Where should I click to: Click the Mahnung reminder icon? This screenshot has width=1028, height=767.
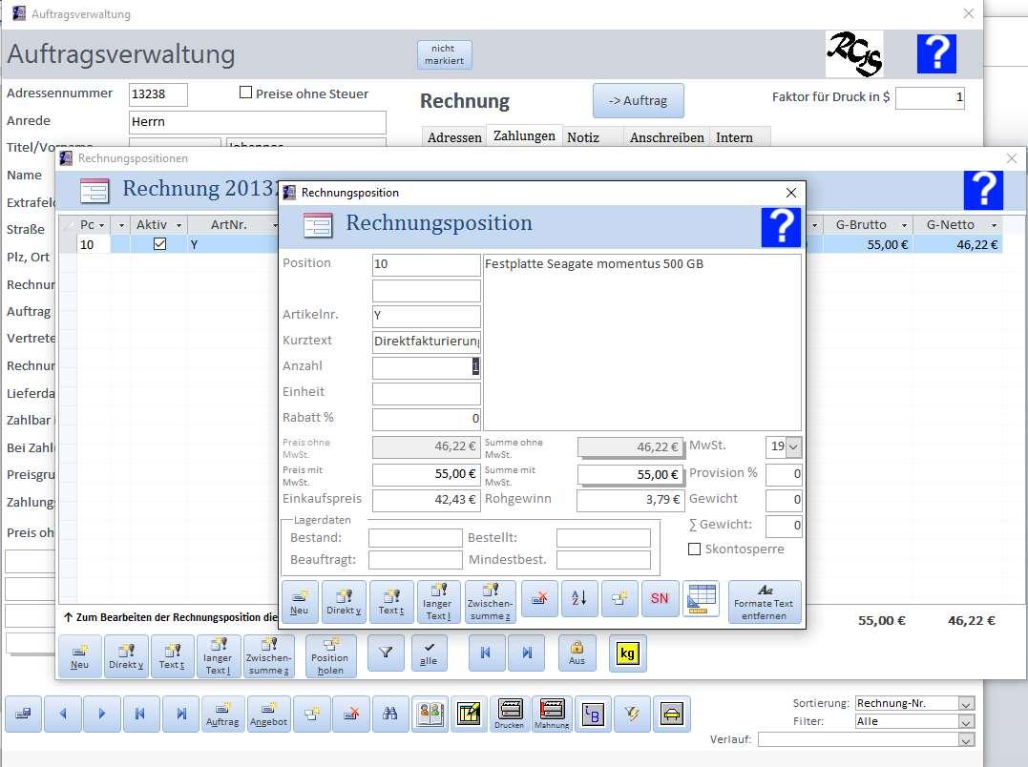pyautogui.click(x=552, y=714)
